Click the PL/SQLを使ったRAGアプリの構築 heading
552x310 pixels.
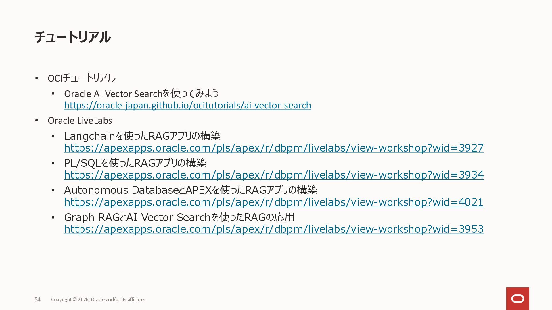pos(135,163)
